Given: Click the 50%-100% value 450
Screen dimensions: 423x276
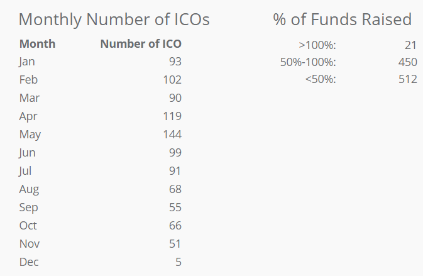Looking at the screenshot, I should [x=407, y=62].
